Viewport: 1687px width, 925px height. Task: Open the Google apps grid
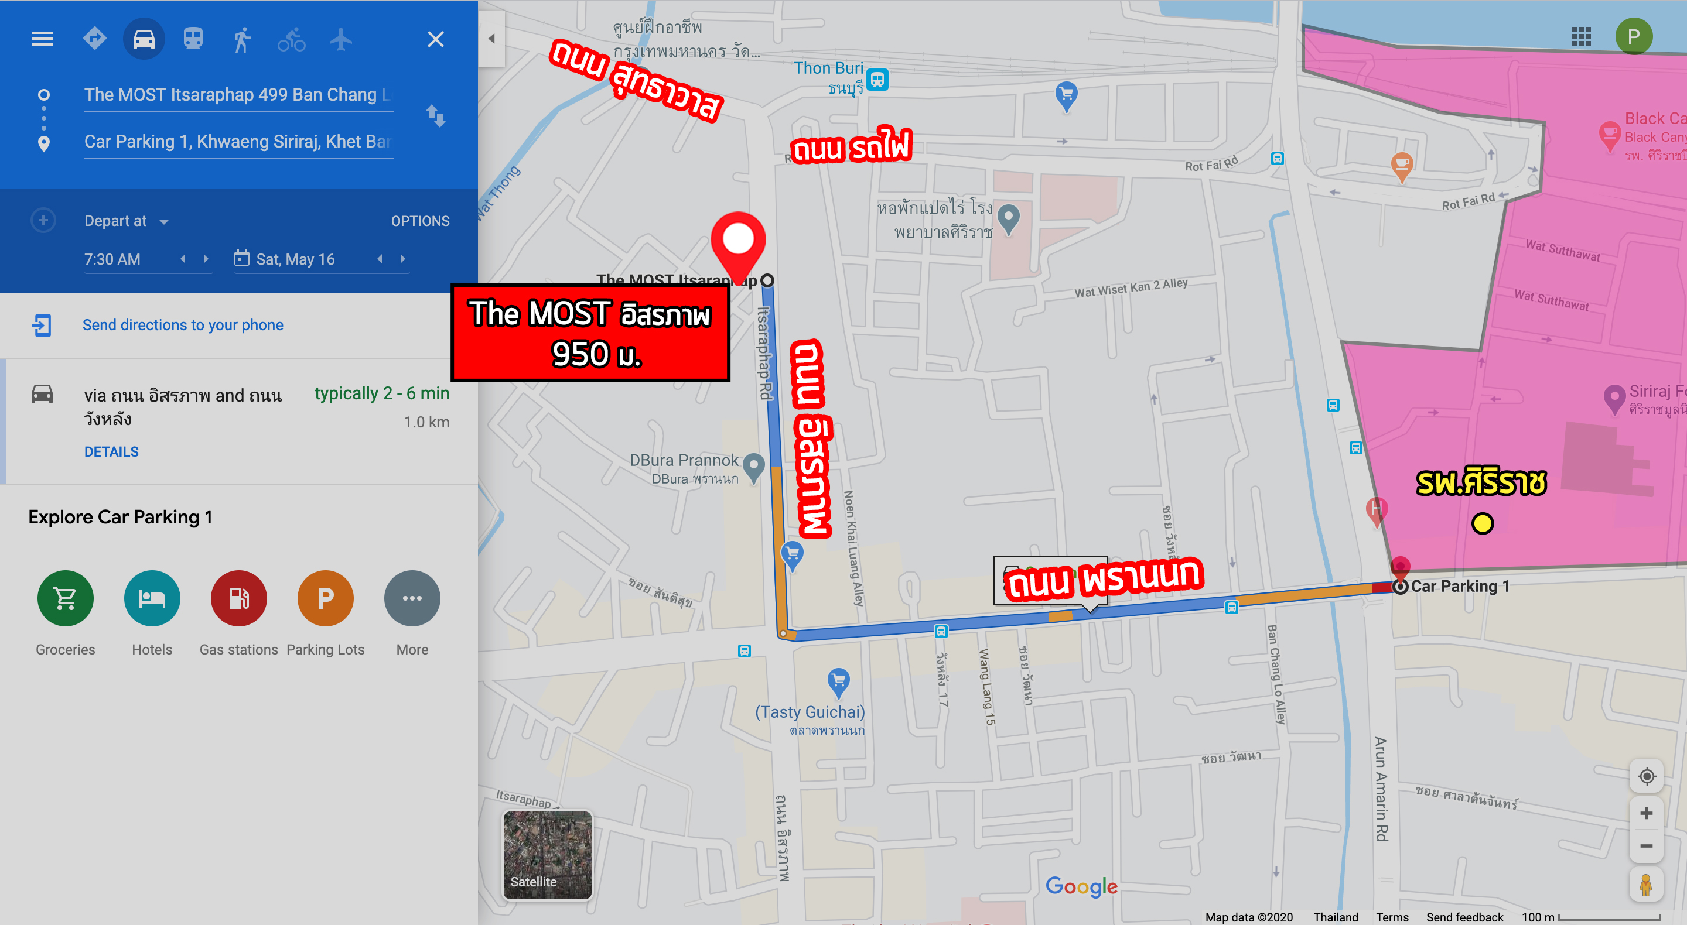[1581, 37]
